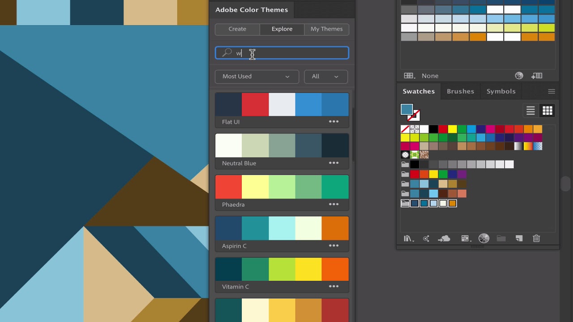
Task: Open the Brushes panel tab
Action: click(x=460, y=91)
